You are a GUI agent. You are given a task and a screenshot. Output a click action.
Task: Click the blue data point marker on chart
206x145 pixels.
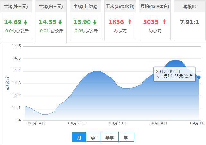(199, 77)
